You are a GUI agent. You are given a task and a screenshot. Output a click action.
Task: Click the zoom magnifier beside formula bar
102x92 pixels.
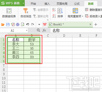tap(38, 30)
